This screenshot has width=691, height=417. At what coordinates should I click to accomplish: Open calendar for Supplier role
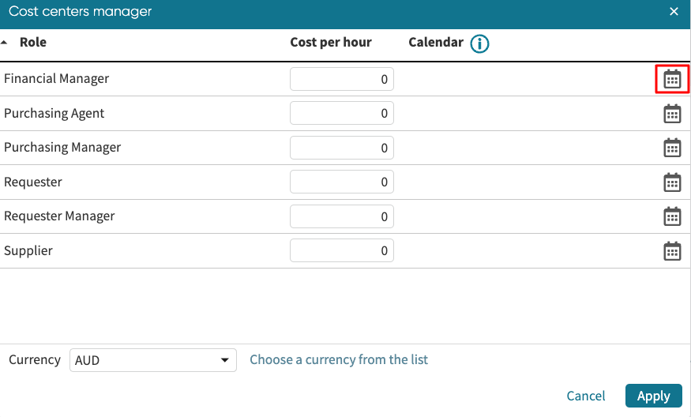672,251
